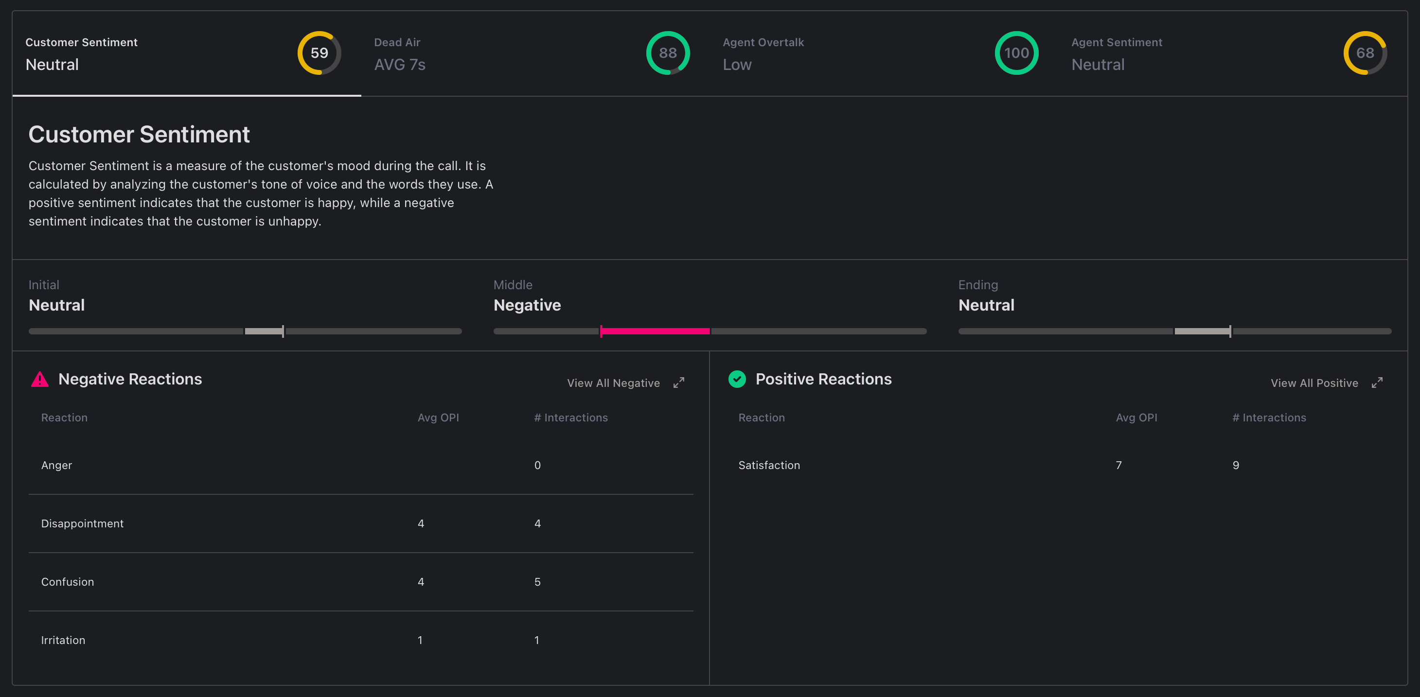
Task: Click the Initial sentiment bar marker
Action: [x=283, y=331]
